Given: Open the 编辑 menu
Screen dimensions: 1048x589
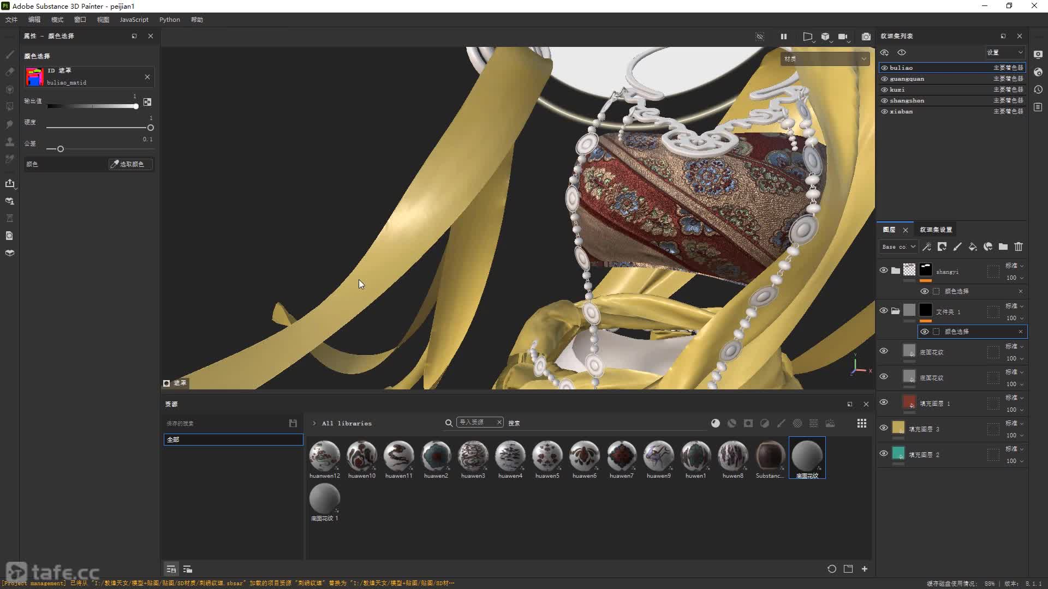Looking at the screenshot, I should click(34, 20).
